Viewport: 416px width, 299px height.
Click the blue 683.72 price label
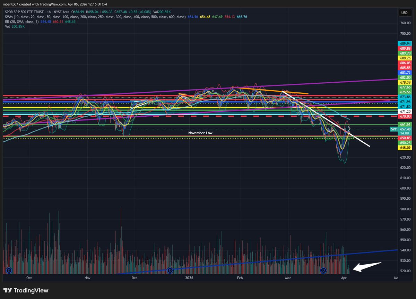click(405, 73)
